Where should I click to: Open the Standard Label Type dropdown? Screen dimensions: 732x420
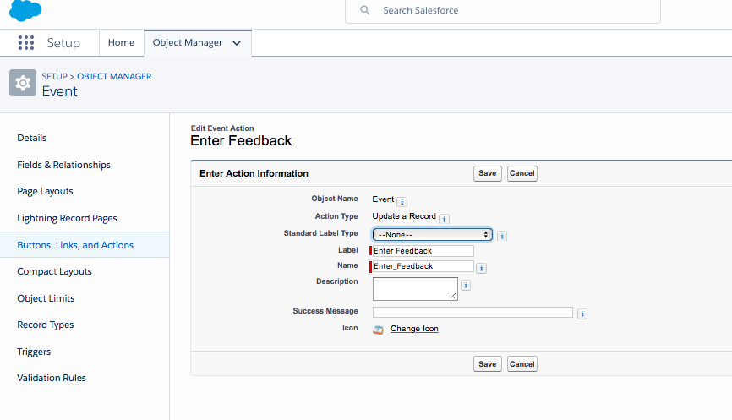pos(432,234)
